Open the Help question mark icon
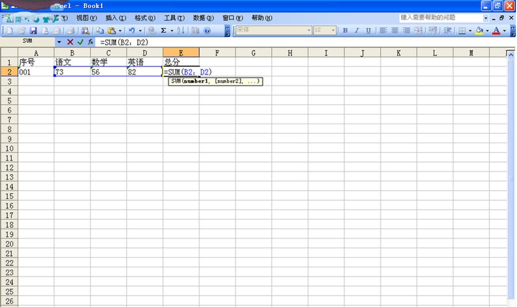 pyautogui.click(x=207, y=30)
